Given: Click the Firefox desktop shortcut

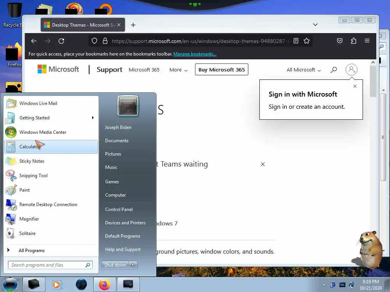Looking at the screenshot, I should coord(14,56).
